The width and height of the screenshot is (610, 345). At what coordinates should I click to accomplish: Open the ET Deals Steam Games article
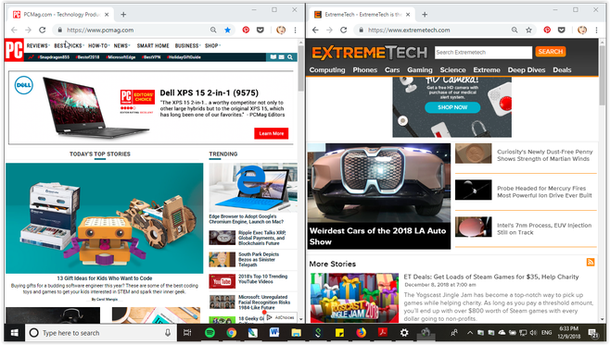tap(491, 277)
